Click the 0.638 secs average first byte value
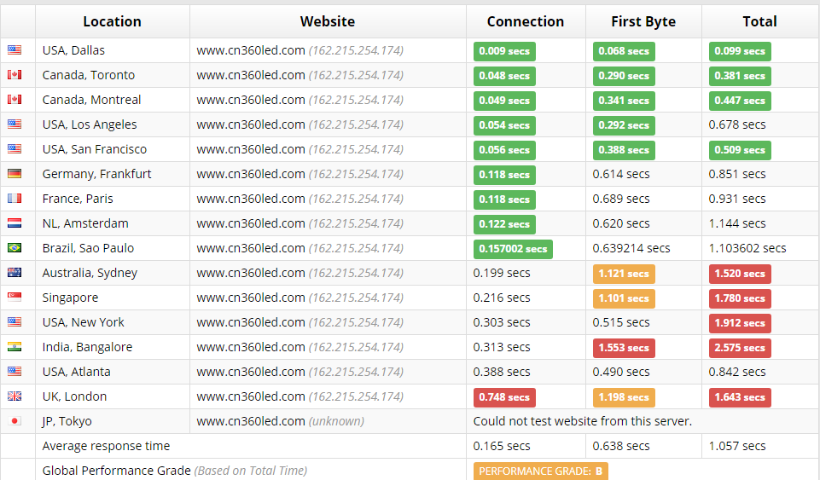 [620, 446]
